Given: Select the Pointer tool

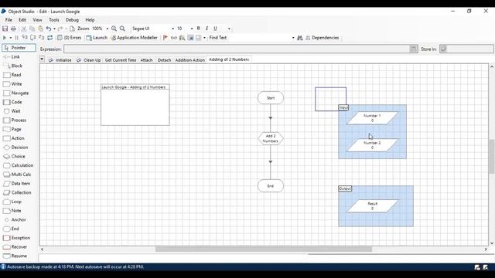Looking at the screenshot, I should coord(19,48).
